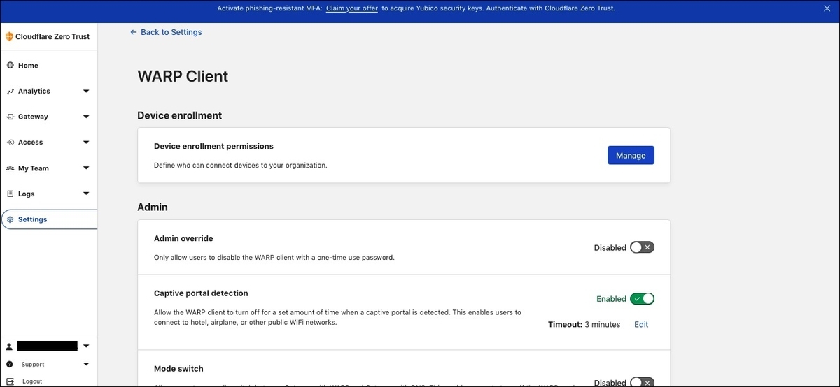840x387 pixels.
Task: Edit the captive portal timeout
Action: pos(641,325)
